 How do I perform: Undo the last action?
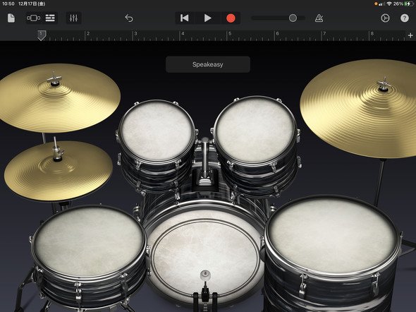129,18
